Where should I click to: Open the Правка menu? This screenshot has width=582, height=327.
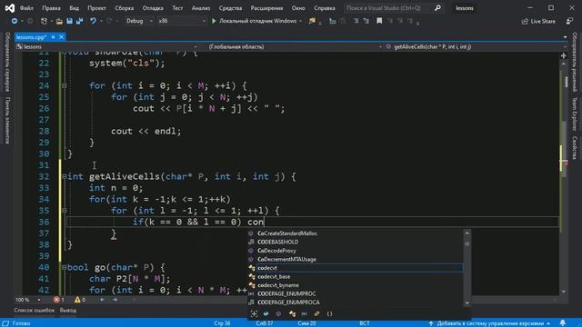(51, 8)
